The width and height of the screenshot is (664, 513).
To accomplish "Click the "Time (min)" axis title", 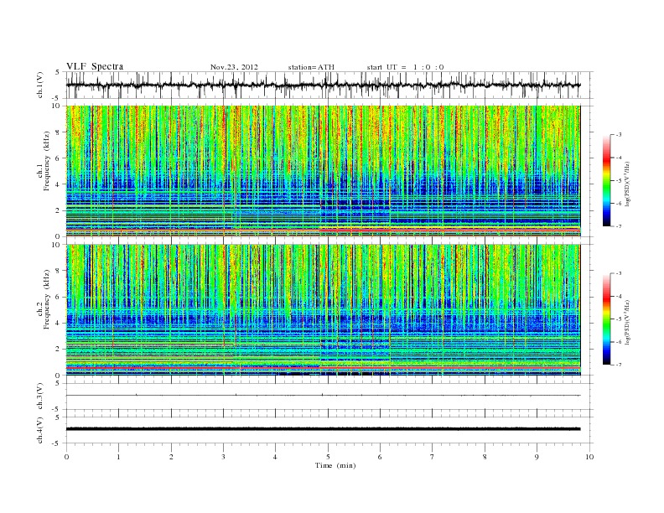I will coord(335,465).
